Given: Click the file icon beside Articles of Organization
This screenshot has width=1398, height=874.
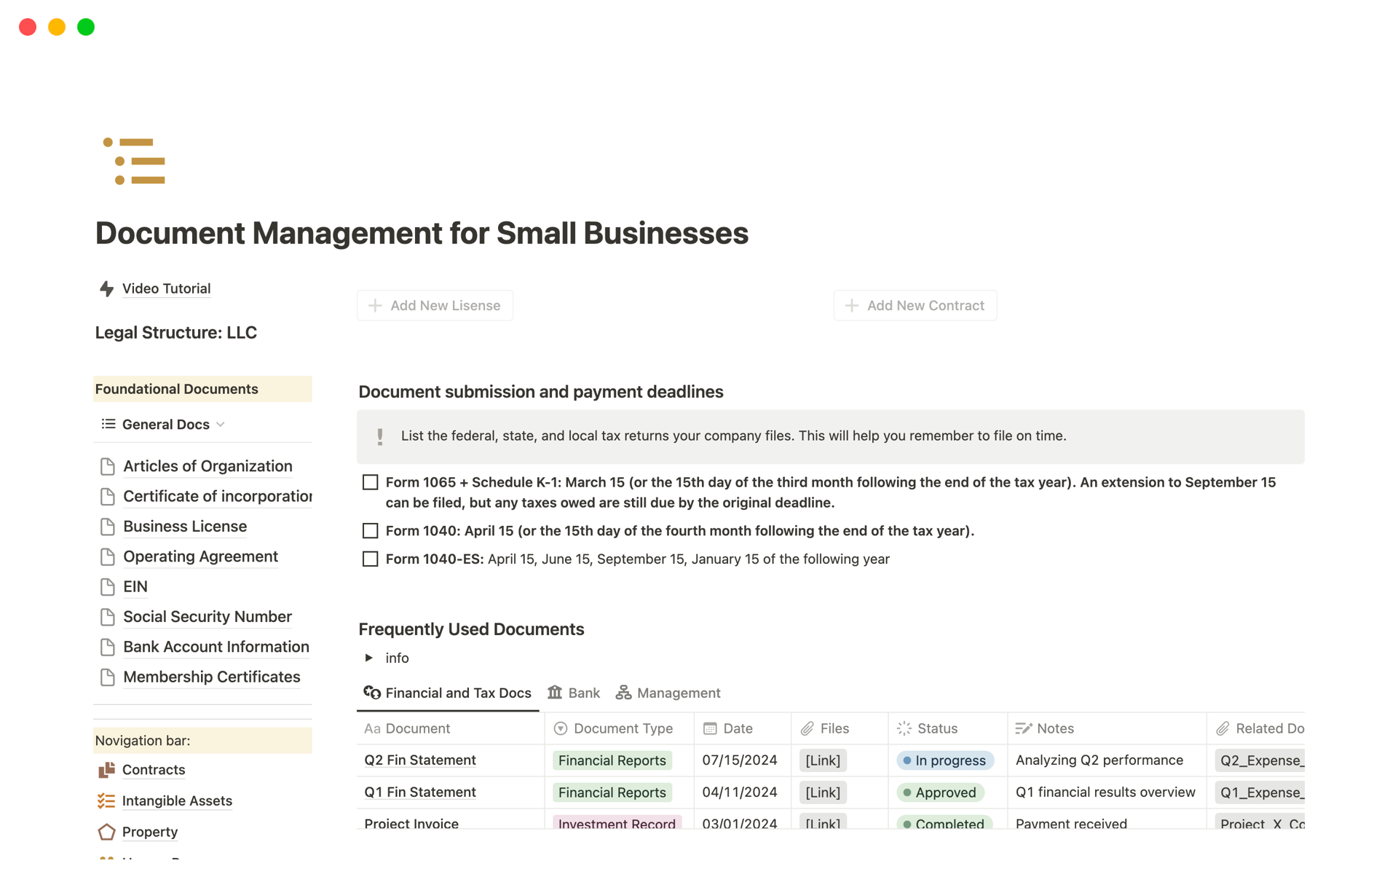Looking at the screenshot, I should point(108,466).
